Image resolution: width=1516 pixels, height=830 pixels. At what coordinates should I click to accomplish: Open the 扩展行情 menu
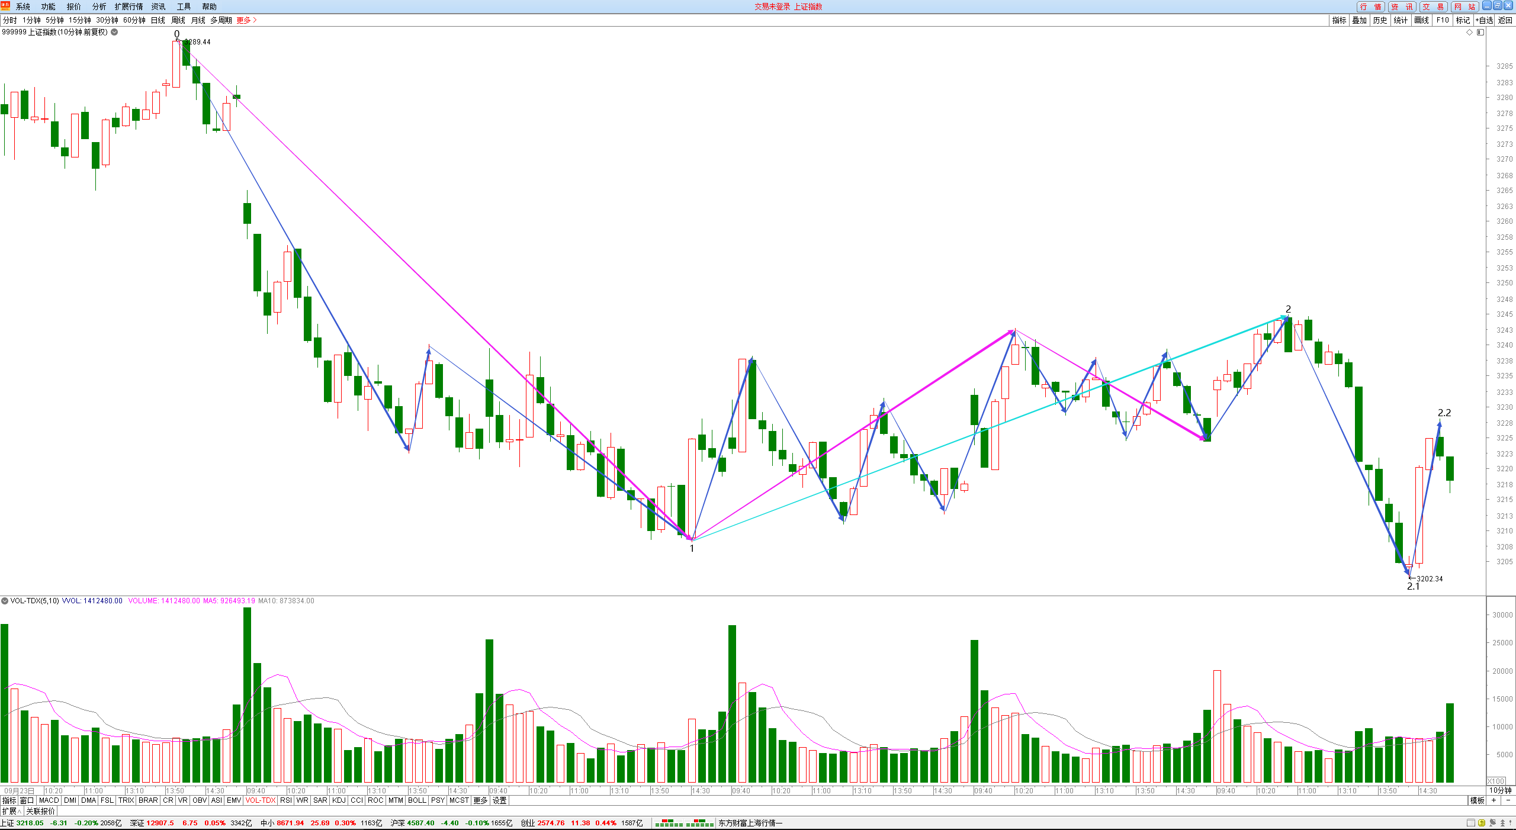tap(129, 7)
